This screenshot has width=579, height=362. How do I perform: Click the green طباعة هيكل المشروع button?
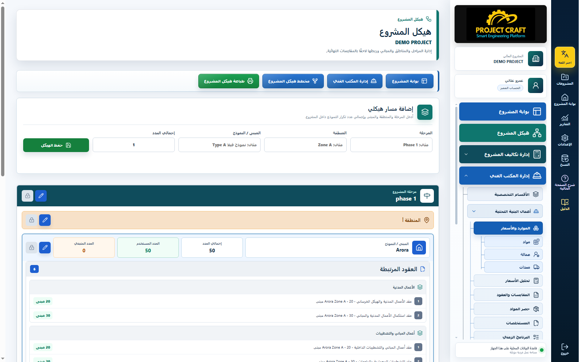(x=228, y=81)
